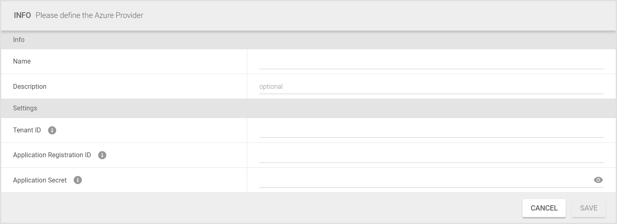Click the SAVE button
Viewport: 617px width, 224px height.
pyautogui.click(x=588, y=208)
